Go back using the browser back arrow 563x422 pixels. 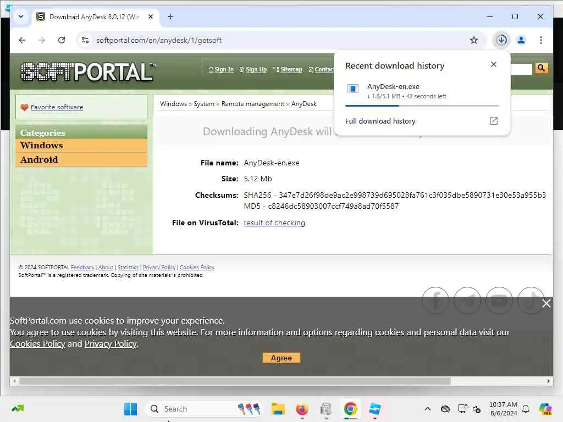tap(22, 40)
